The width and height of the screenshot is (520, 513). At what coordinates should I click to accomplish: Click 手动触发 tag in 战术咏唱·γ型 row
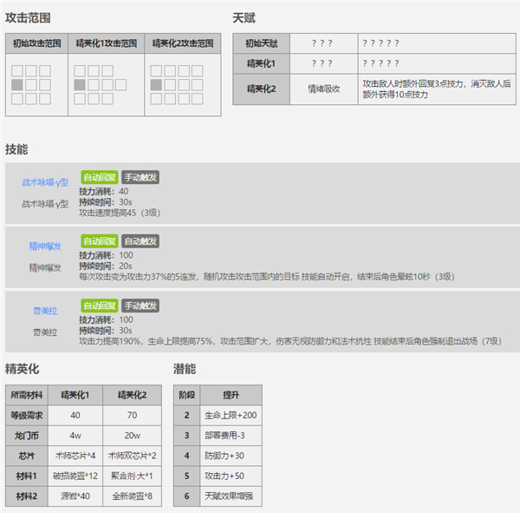[x=140, y=177]
